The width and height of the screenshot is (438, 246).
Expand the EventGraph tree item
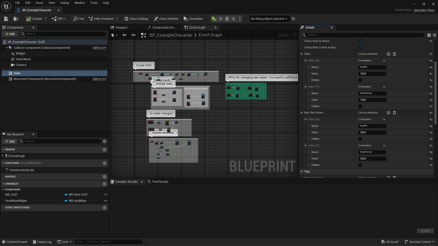(3, 156)
